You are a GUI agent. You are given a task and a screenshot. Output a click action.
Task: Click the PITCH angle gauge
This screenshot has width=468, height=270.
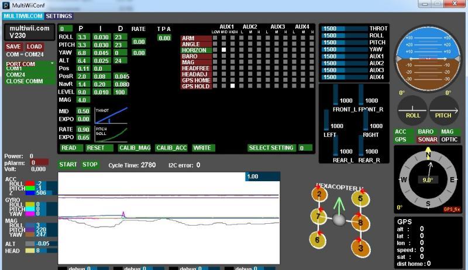(443, 109)
